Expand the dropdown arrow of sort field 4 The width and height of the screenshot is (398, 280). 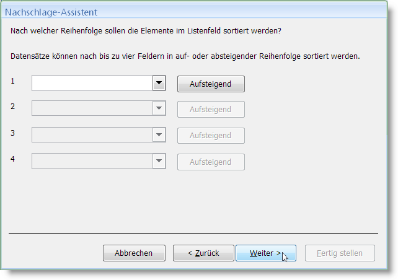click(x=159, y=161)
